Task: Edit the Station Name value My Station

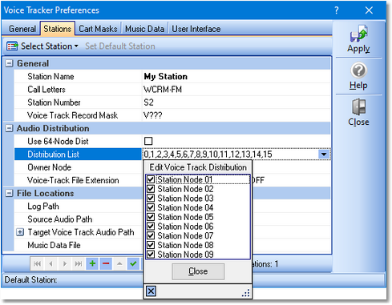Action: click(x=236, y=76)
